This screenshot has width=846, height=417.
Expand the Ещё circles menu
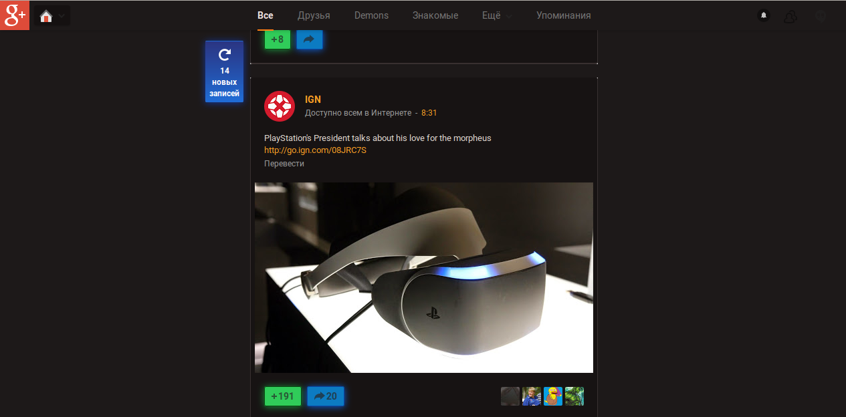coord(498,15)
